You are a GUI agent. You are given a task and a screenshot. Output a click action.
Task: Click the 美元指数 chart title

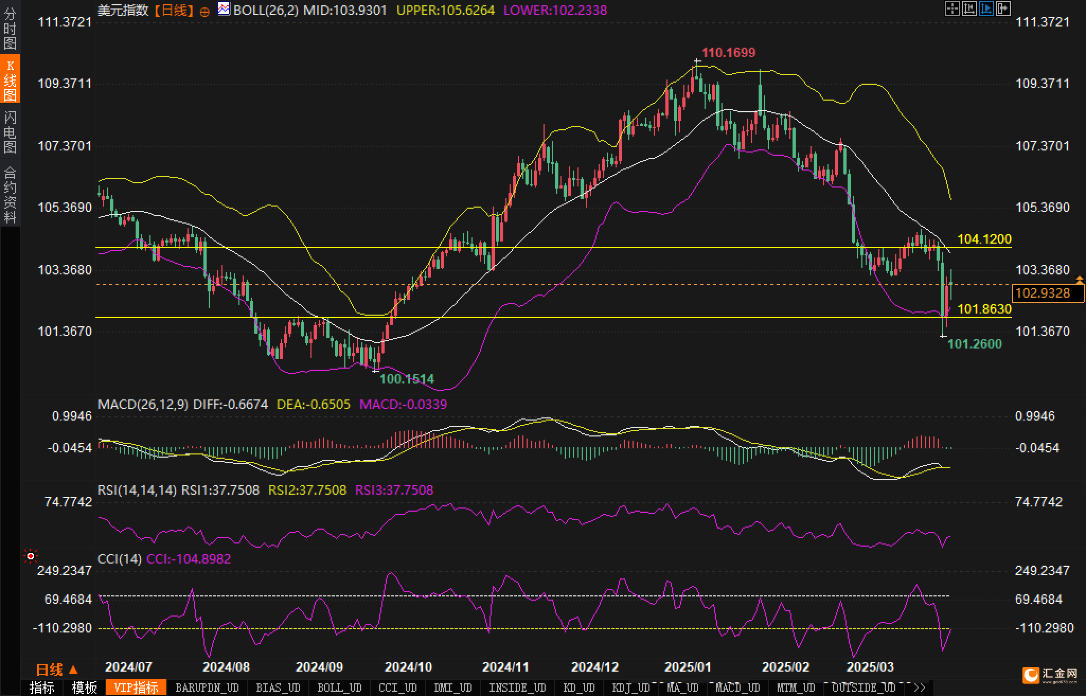pyautogui.click(x=124, y=10)
